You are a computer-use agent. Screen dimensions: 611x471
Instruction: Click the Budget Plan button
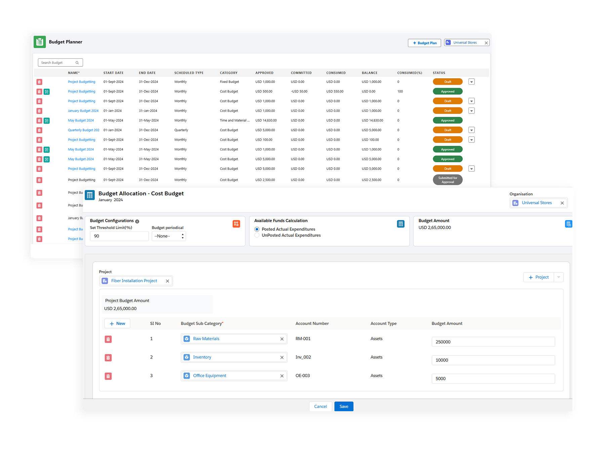424,43
